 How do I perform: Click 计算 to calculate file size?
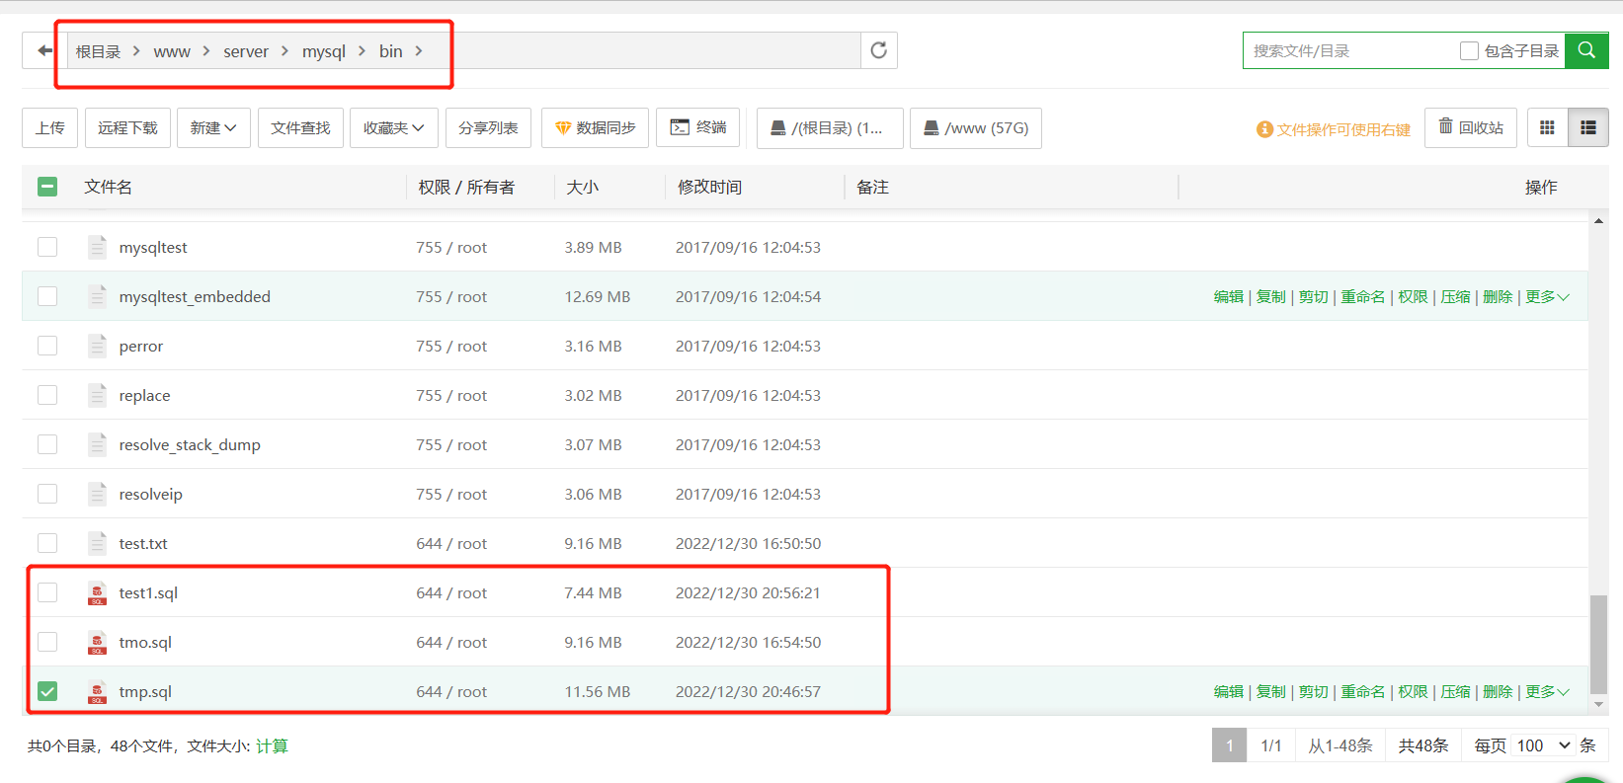pos(272,746)
